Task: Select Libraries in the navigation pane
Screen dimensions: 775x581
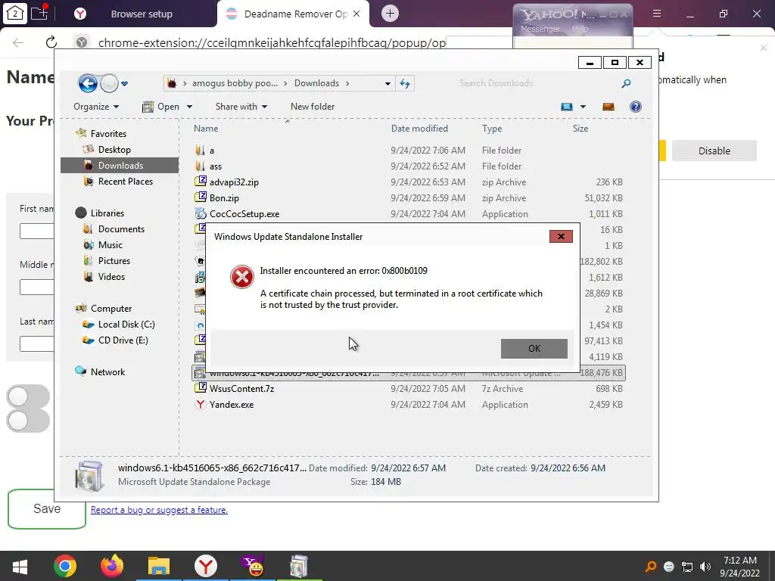Action: click(x=107, y=213)
